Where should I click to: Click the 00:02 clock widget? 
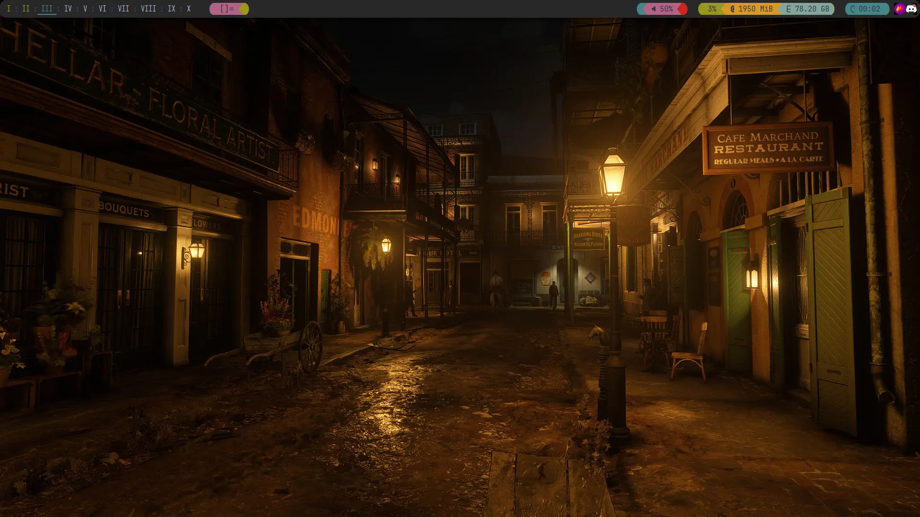pyautogui.click(x=867, y=9)
